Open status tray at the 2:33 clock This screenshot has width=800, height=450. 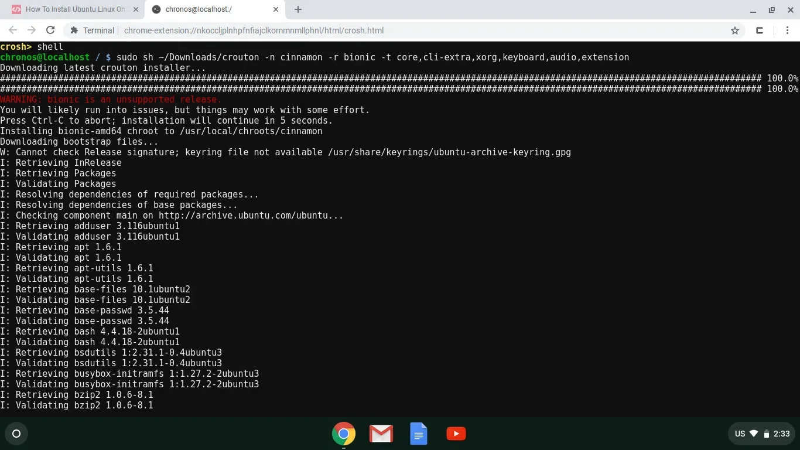pos(781,434)
